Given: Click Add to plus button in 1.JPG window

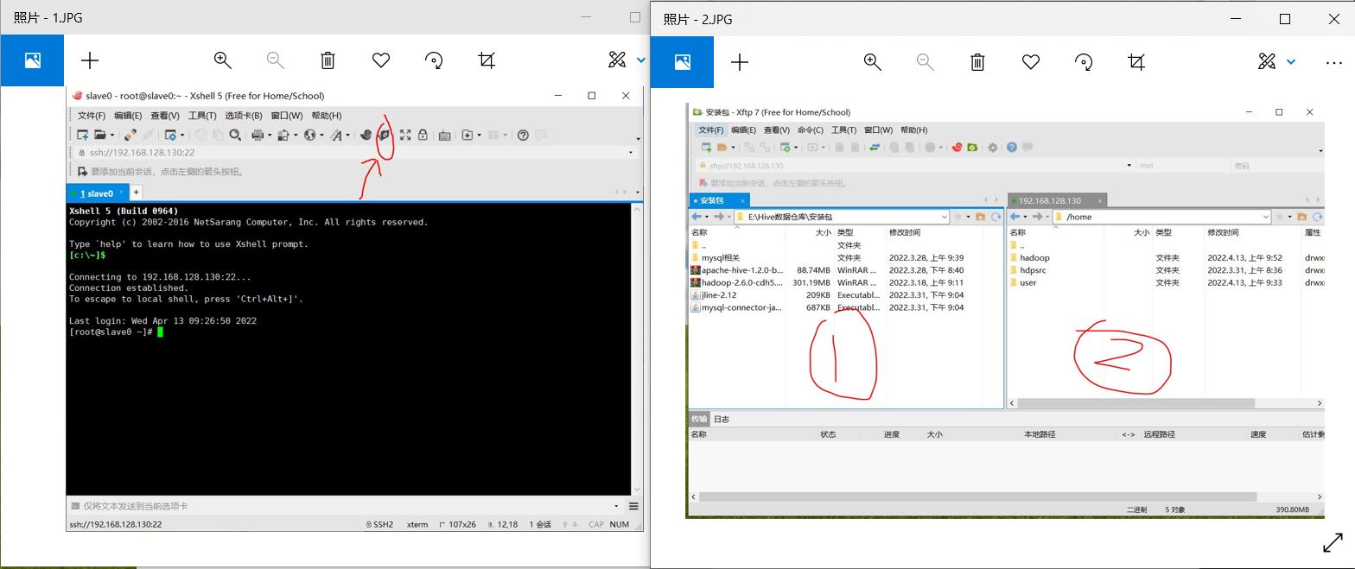Looking at the screenshot, I should (90, 60).
